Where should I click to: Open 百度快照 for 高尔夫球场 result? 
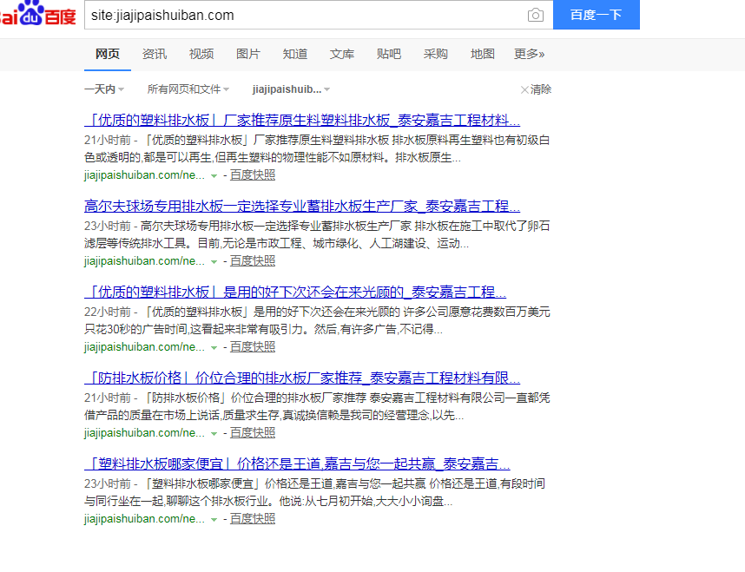[x=253, y=260]
